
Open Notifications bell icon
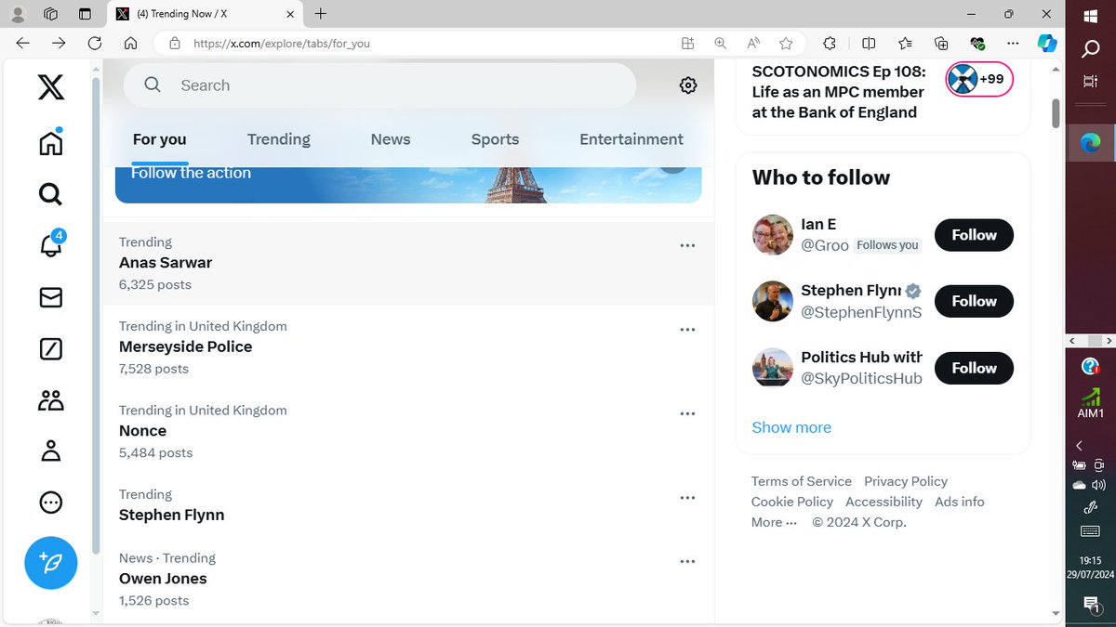tap(51, 244)
